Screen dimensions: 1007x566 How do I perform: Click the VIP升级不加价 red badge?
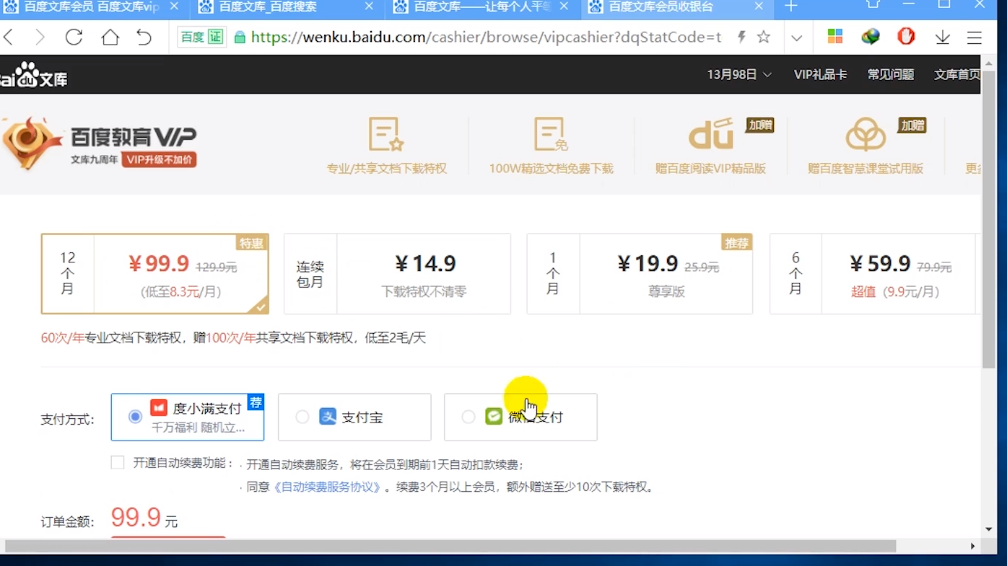[x=159, y=159]
